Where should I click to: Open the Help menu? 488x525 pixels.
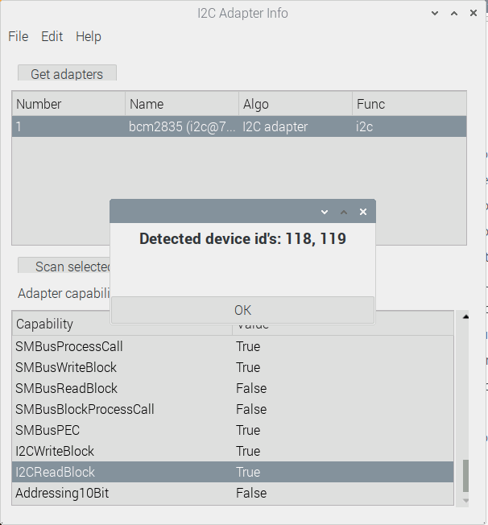pyautogui.click(x=89, y=36)
